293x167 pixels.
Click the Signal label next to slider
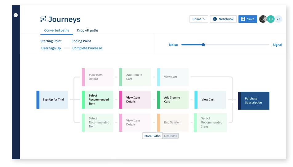click(x=277, y=45)
